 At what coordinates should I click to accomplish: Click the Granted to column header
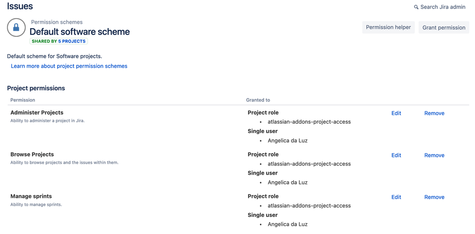(x=258, y=100)
